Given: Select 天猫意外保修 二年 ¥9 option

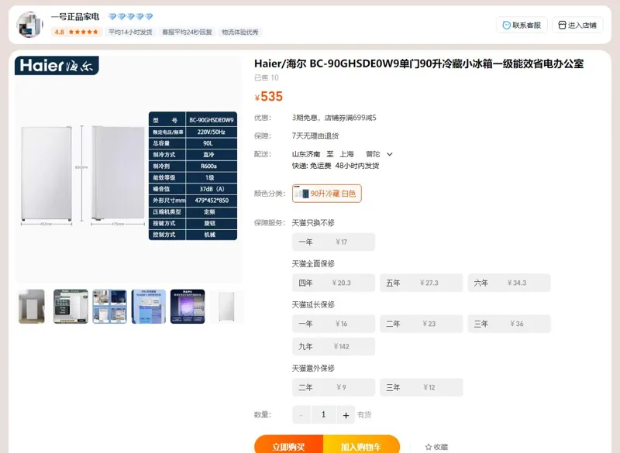Looking at the screenshot, I should (x=333, y=387).
